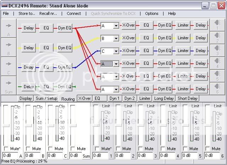This screenshot has width=227, height=165.
Task: Click the input C arrow icon
Action: (9, 64)
